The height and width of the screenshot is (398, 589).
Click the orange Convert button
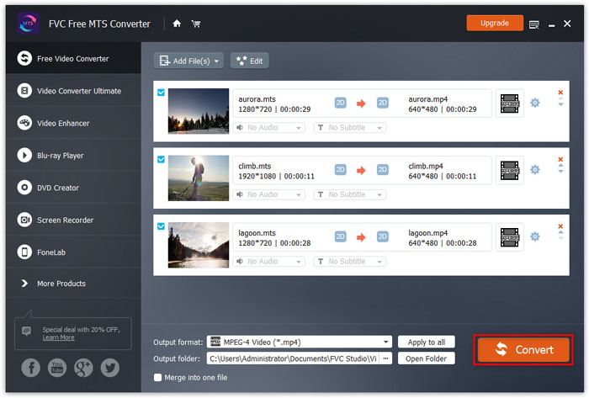pos(523,349)
